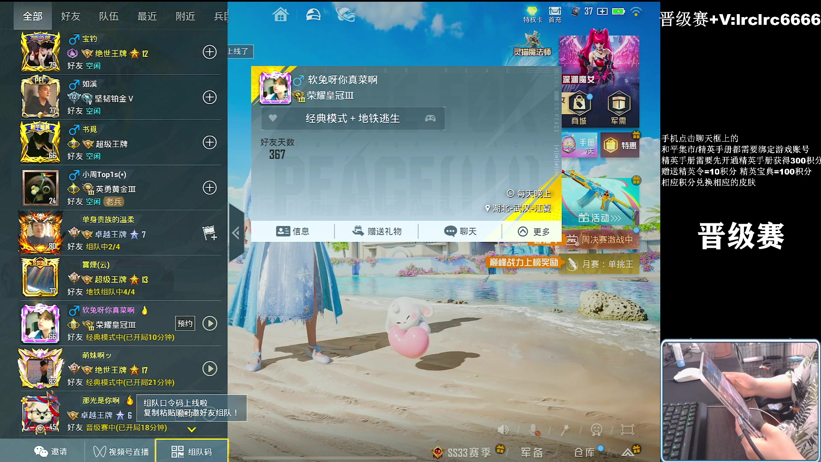Click 赠送礼物 send gift button
The width and height of the screenshot is (821, 462).
(x=377, y=231)
